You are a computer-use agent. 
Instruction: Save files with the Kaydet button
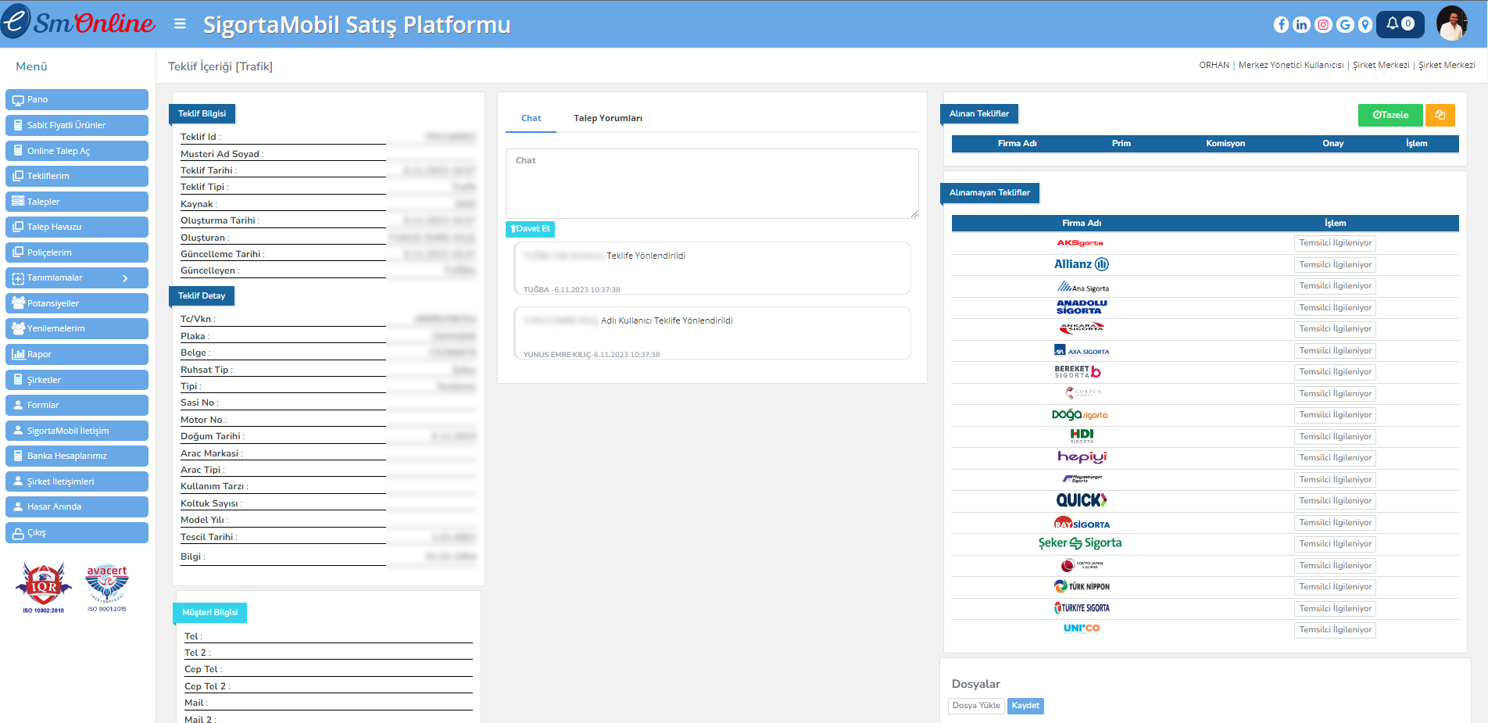[1025, 706]
